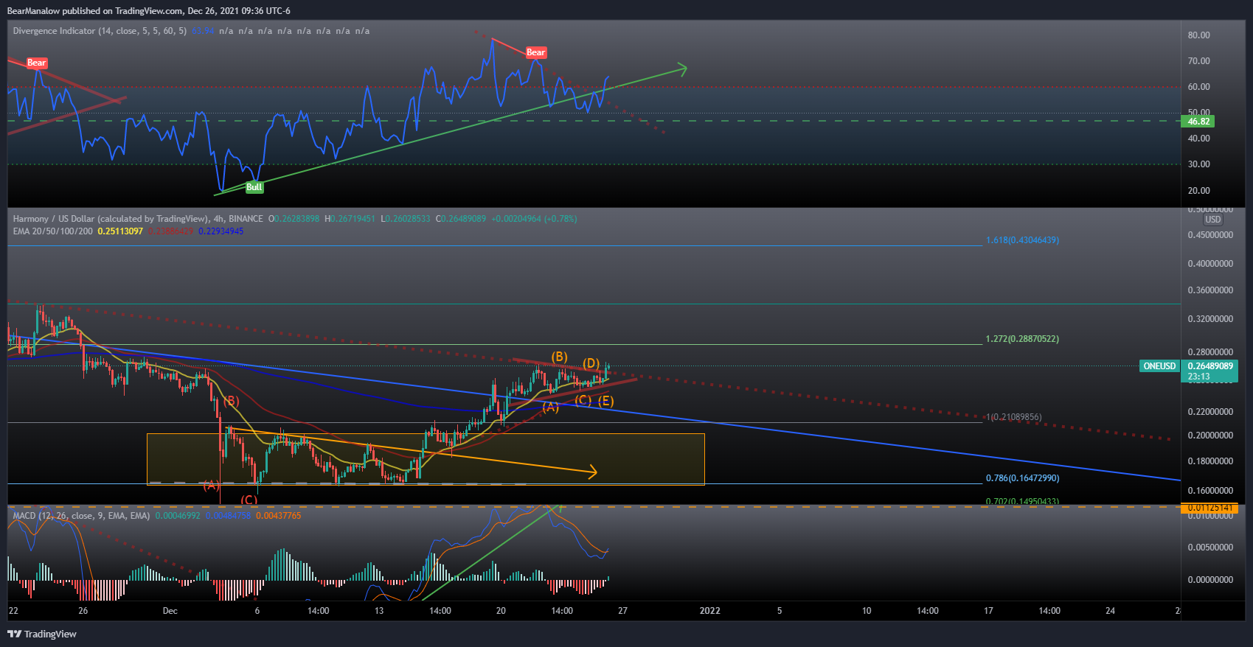1253x647 pixels.
Task: Select the Bear label near the RSI peak
Action: pos(536,52)
